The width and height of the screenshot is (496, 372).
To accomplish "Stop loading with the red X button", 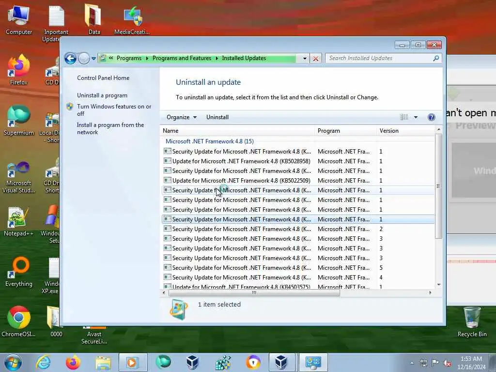I will tap(316, 59).
